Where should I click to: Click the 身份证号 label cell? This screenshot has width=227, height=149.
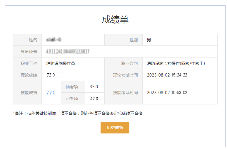(29, 52)
